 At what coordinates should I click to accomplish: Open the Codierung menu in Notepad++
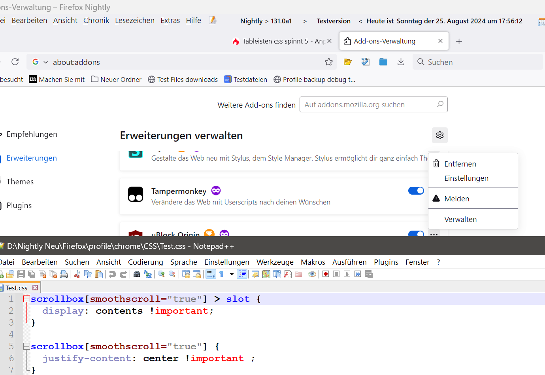point(145,262)
